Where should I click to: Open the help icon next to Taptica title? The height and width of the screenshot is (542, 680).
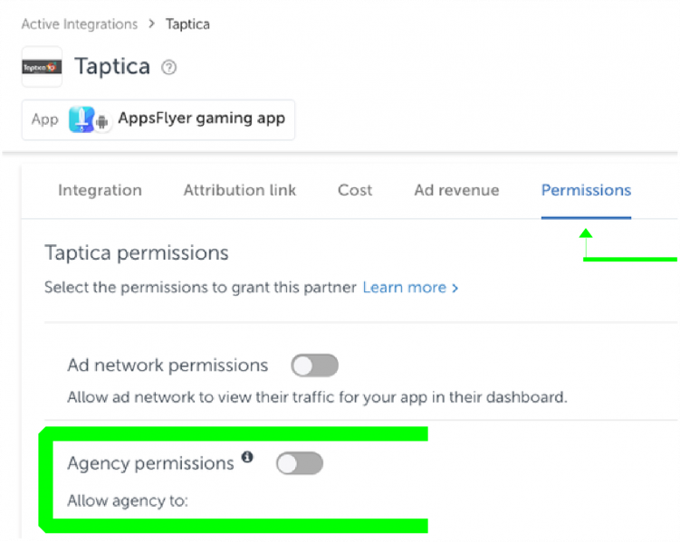(x=168, y=68)
